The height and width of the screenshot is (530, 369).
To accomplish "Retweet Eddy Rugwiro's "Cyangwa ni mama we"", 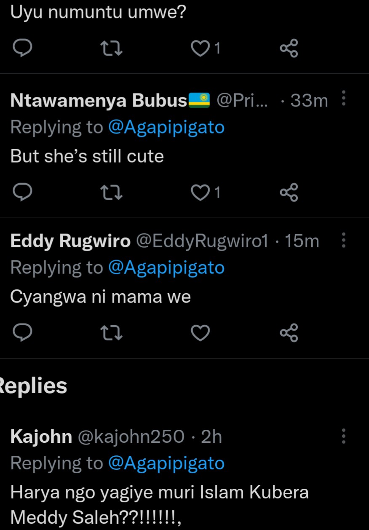I will click(x=113, y=333).
